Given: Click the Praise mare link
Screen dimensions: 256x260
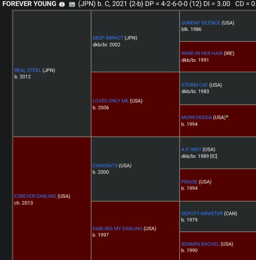Looking at the screenshot, I should 189,182.
